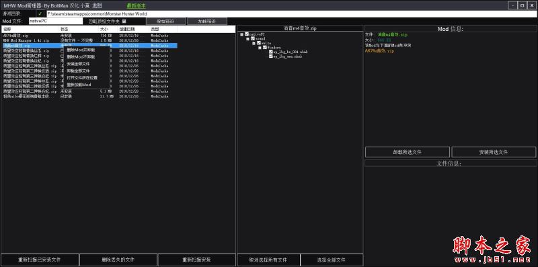Screen dimensions: 538x267
Task: Click the wp_lbg_mm.nbnk file label
Action: click(288, 56)
